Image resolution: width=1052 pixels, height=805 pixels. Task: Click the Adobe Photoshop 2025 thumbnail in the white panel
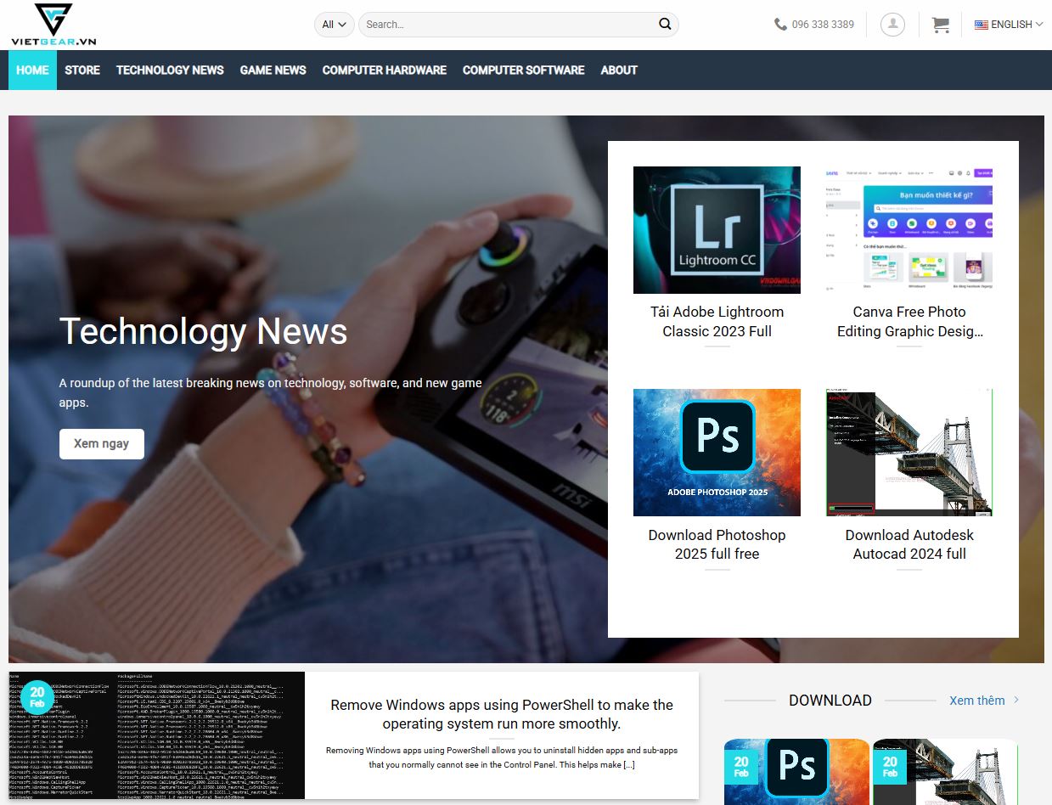[x=717, y=452]
